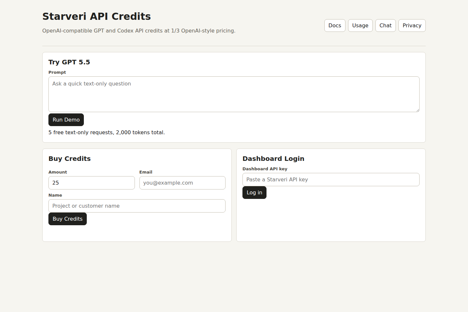This screenshot has height=312, width=468.
Task: Focus the Dashboard API key field
Action: click(331, 179)
